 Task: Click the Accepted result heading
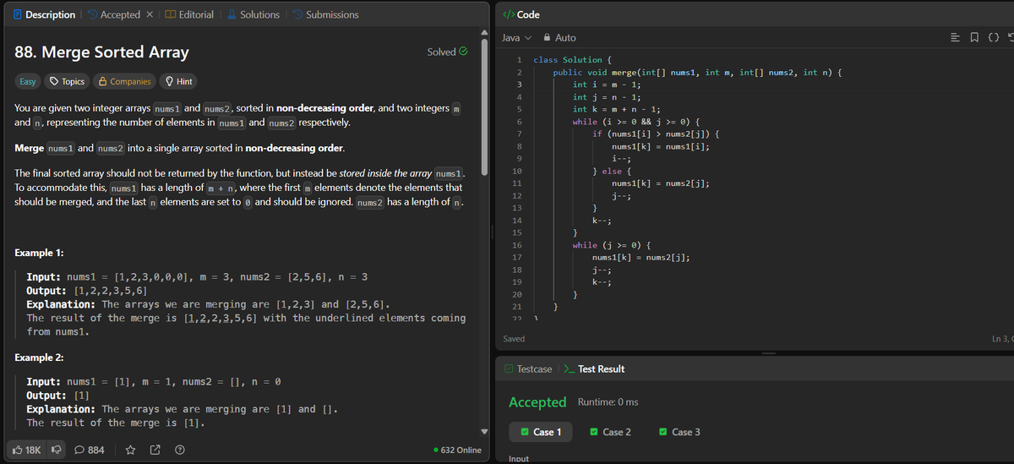tap(537, 401)
